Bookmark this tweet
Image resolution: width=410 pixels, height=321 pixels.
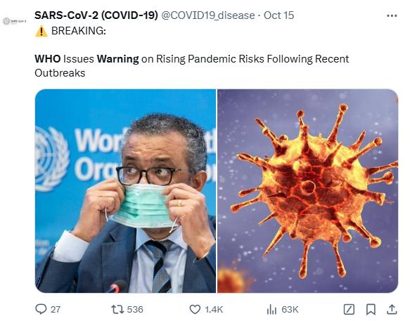pyautogui.click(x=371, y=309)
